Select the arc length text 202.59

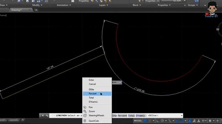click(141, 90)
